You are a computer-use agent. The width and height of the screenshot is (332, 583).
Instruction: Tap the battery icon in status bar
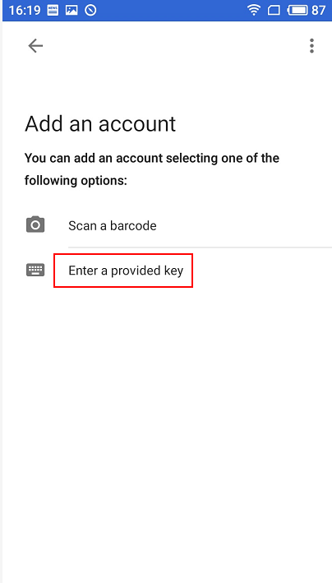click(297, 10)
